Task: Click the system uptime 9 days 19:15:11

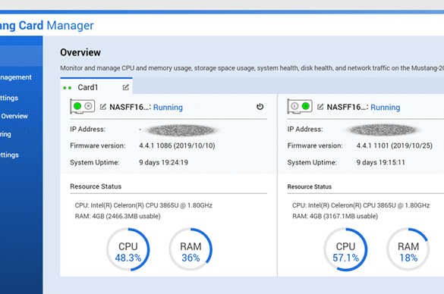Action: click(380, 163)
